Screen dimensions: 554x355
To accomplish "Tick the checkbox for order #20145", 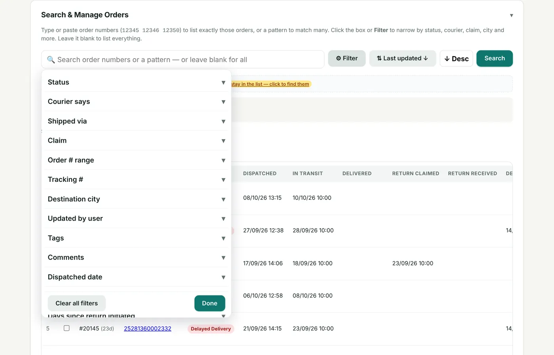I will tap(66, 328).
